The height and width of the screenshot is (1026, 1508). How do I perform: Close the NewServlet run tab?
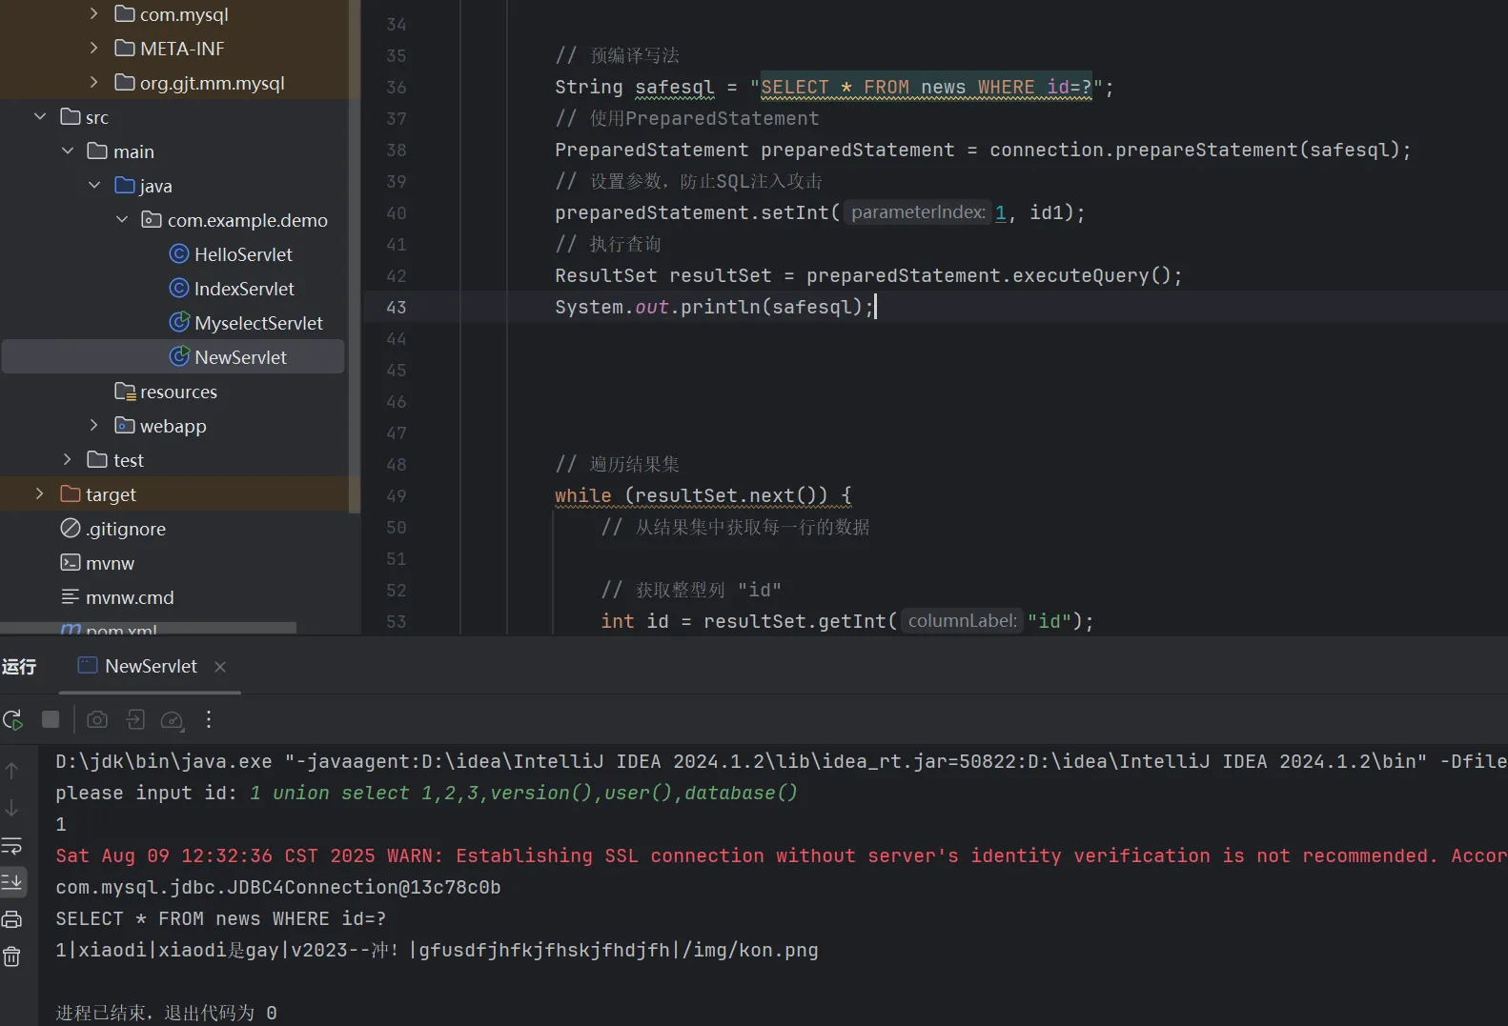tap(220, 667)
